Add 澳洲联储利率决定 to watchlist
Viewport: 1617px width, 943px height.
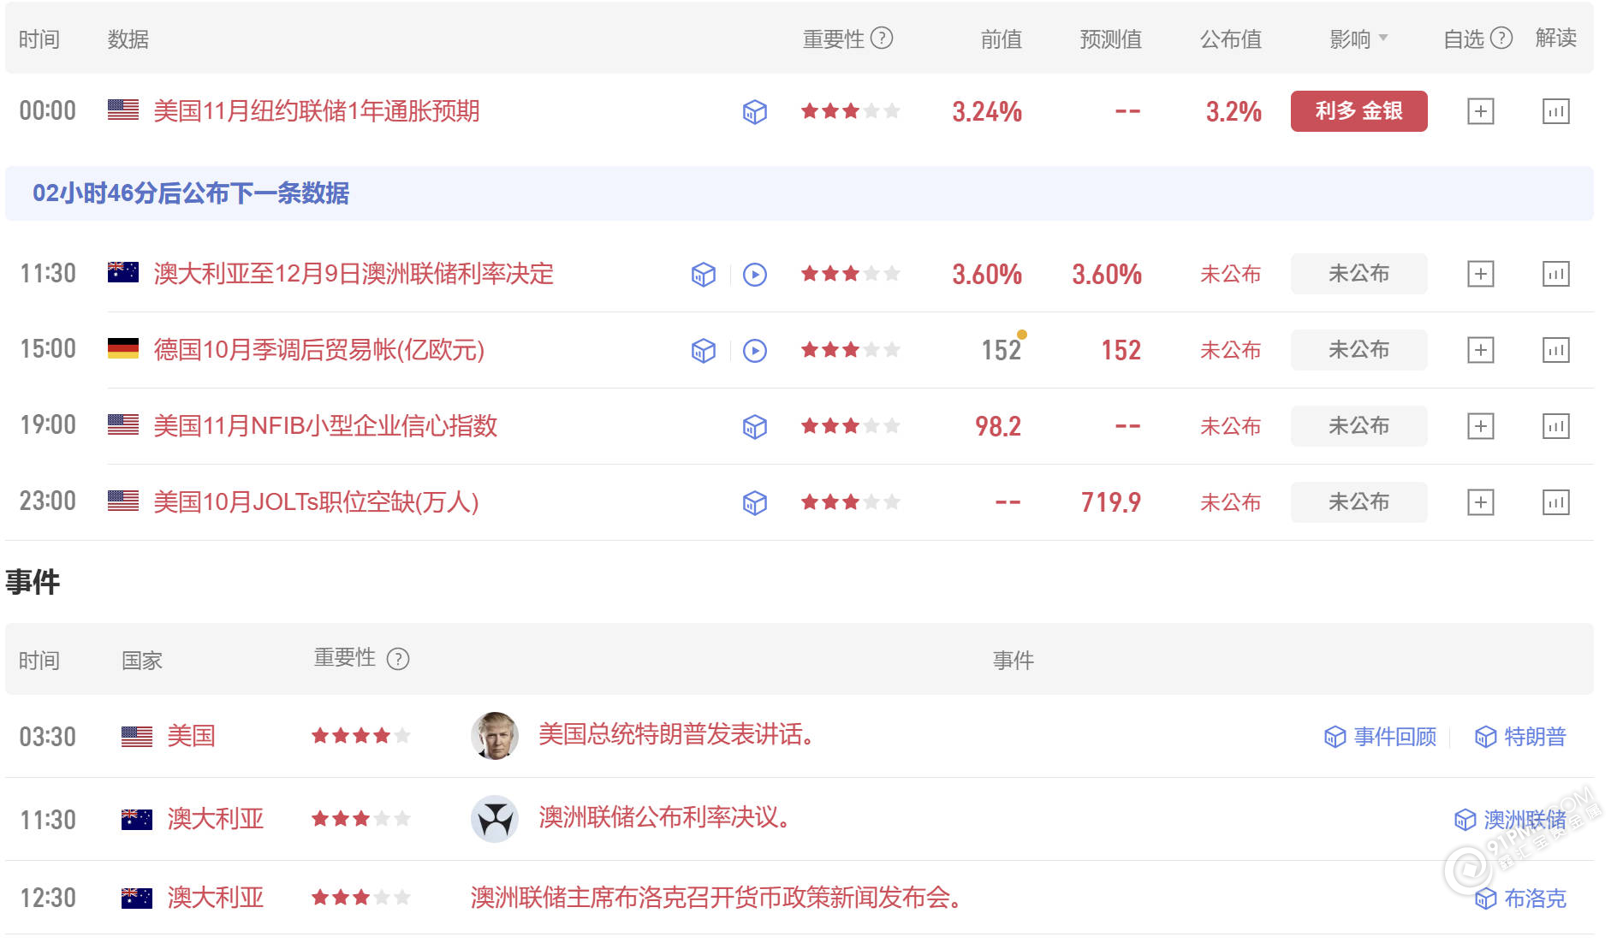[x=1480, y=274]
